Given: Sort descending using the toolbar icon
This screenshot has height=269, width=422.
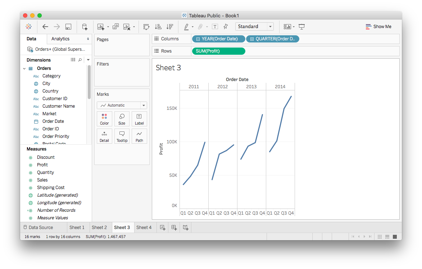Looking at the screenshot, I should tap(170, 27).
